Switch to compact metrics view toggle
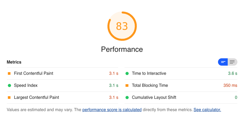 [x=223, y=62]
